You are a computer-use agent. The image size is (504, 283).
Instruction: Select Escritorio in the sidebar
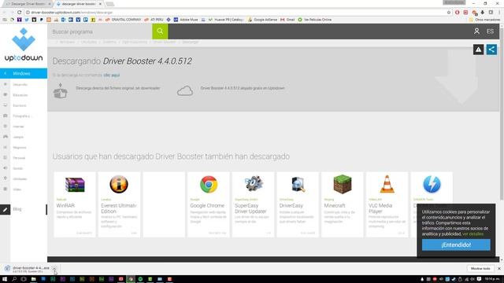(x=20, y=105)
